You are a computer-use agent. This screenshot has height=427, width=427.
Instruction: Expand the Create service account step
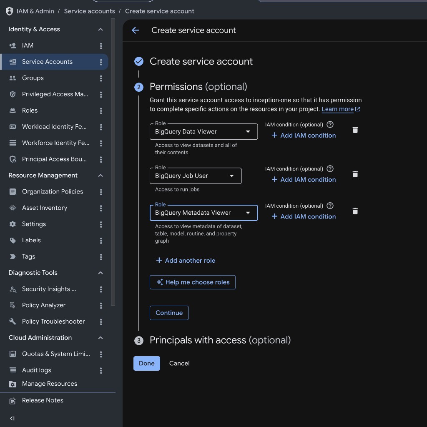click(201, 62)
